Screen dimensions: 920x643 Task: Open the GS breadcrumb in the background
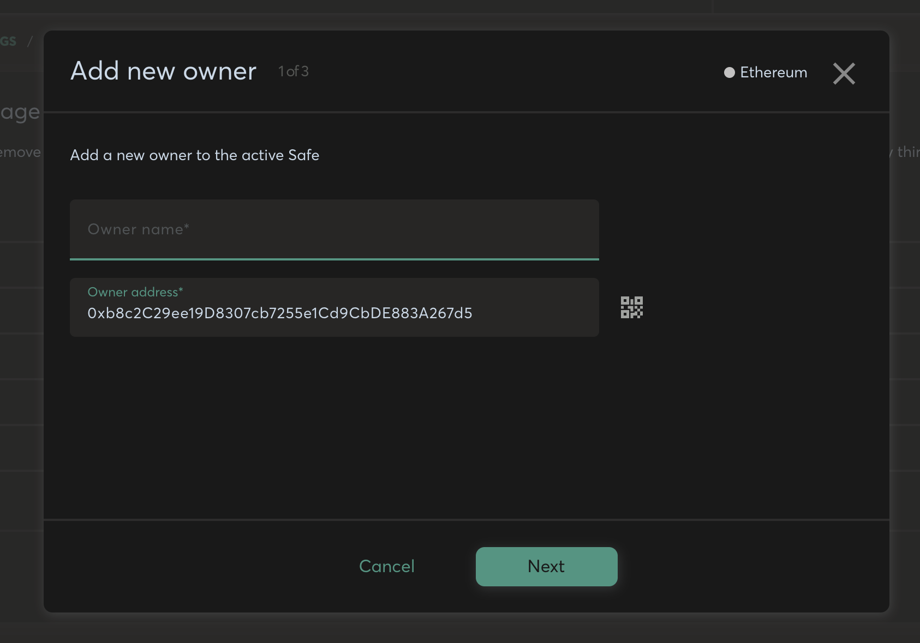coord(8,41)
